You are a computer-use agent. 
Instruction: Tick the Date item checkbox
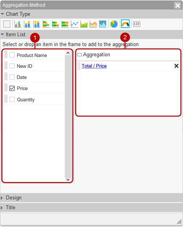pos(12,77)
